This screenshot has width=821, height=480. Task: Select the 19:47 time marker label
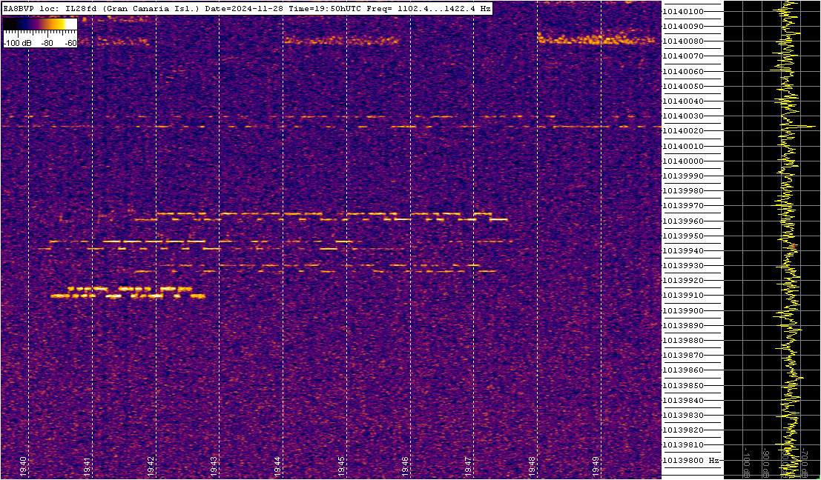469,465
